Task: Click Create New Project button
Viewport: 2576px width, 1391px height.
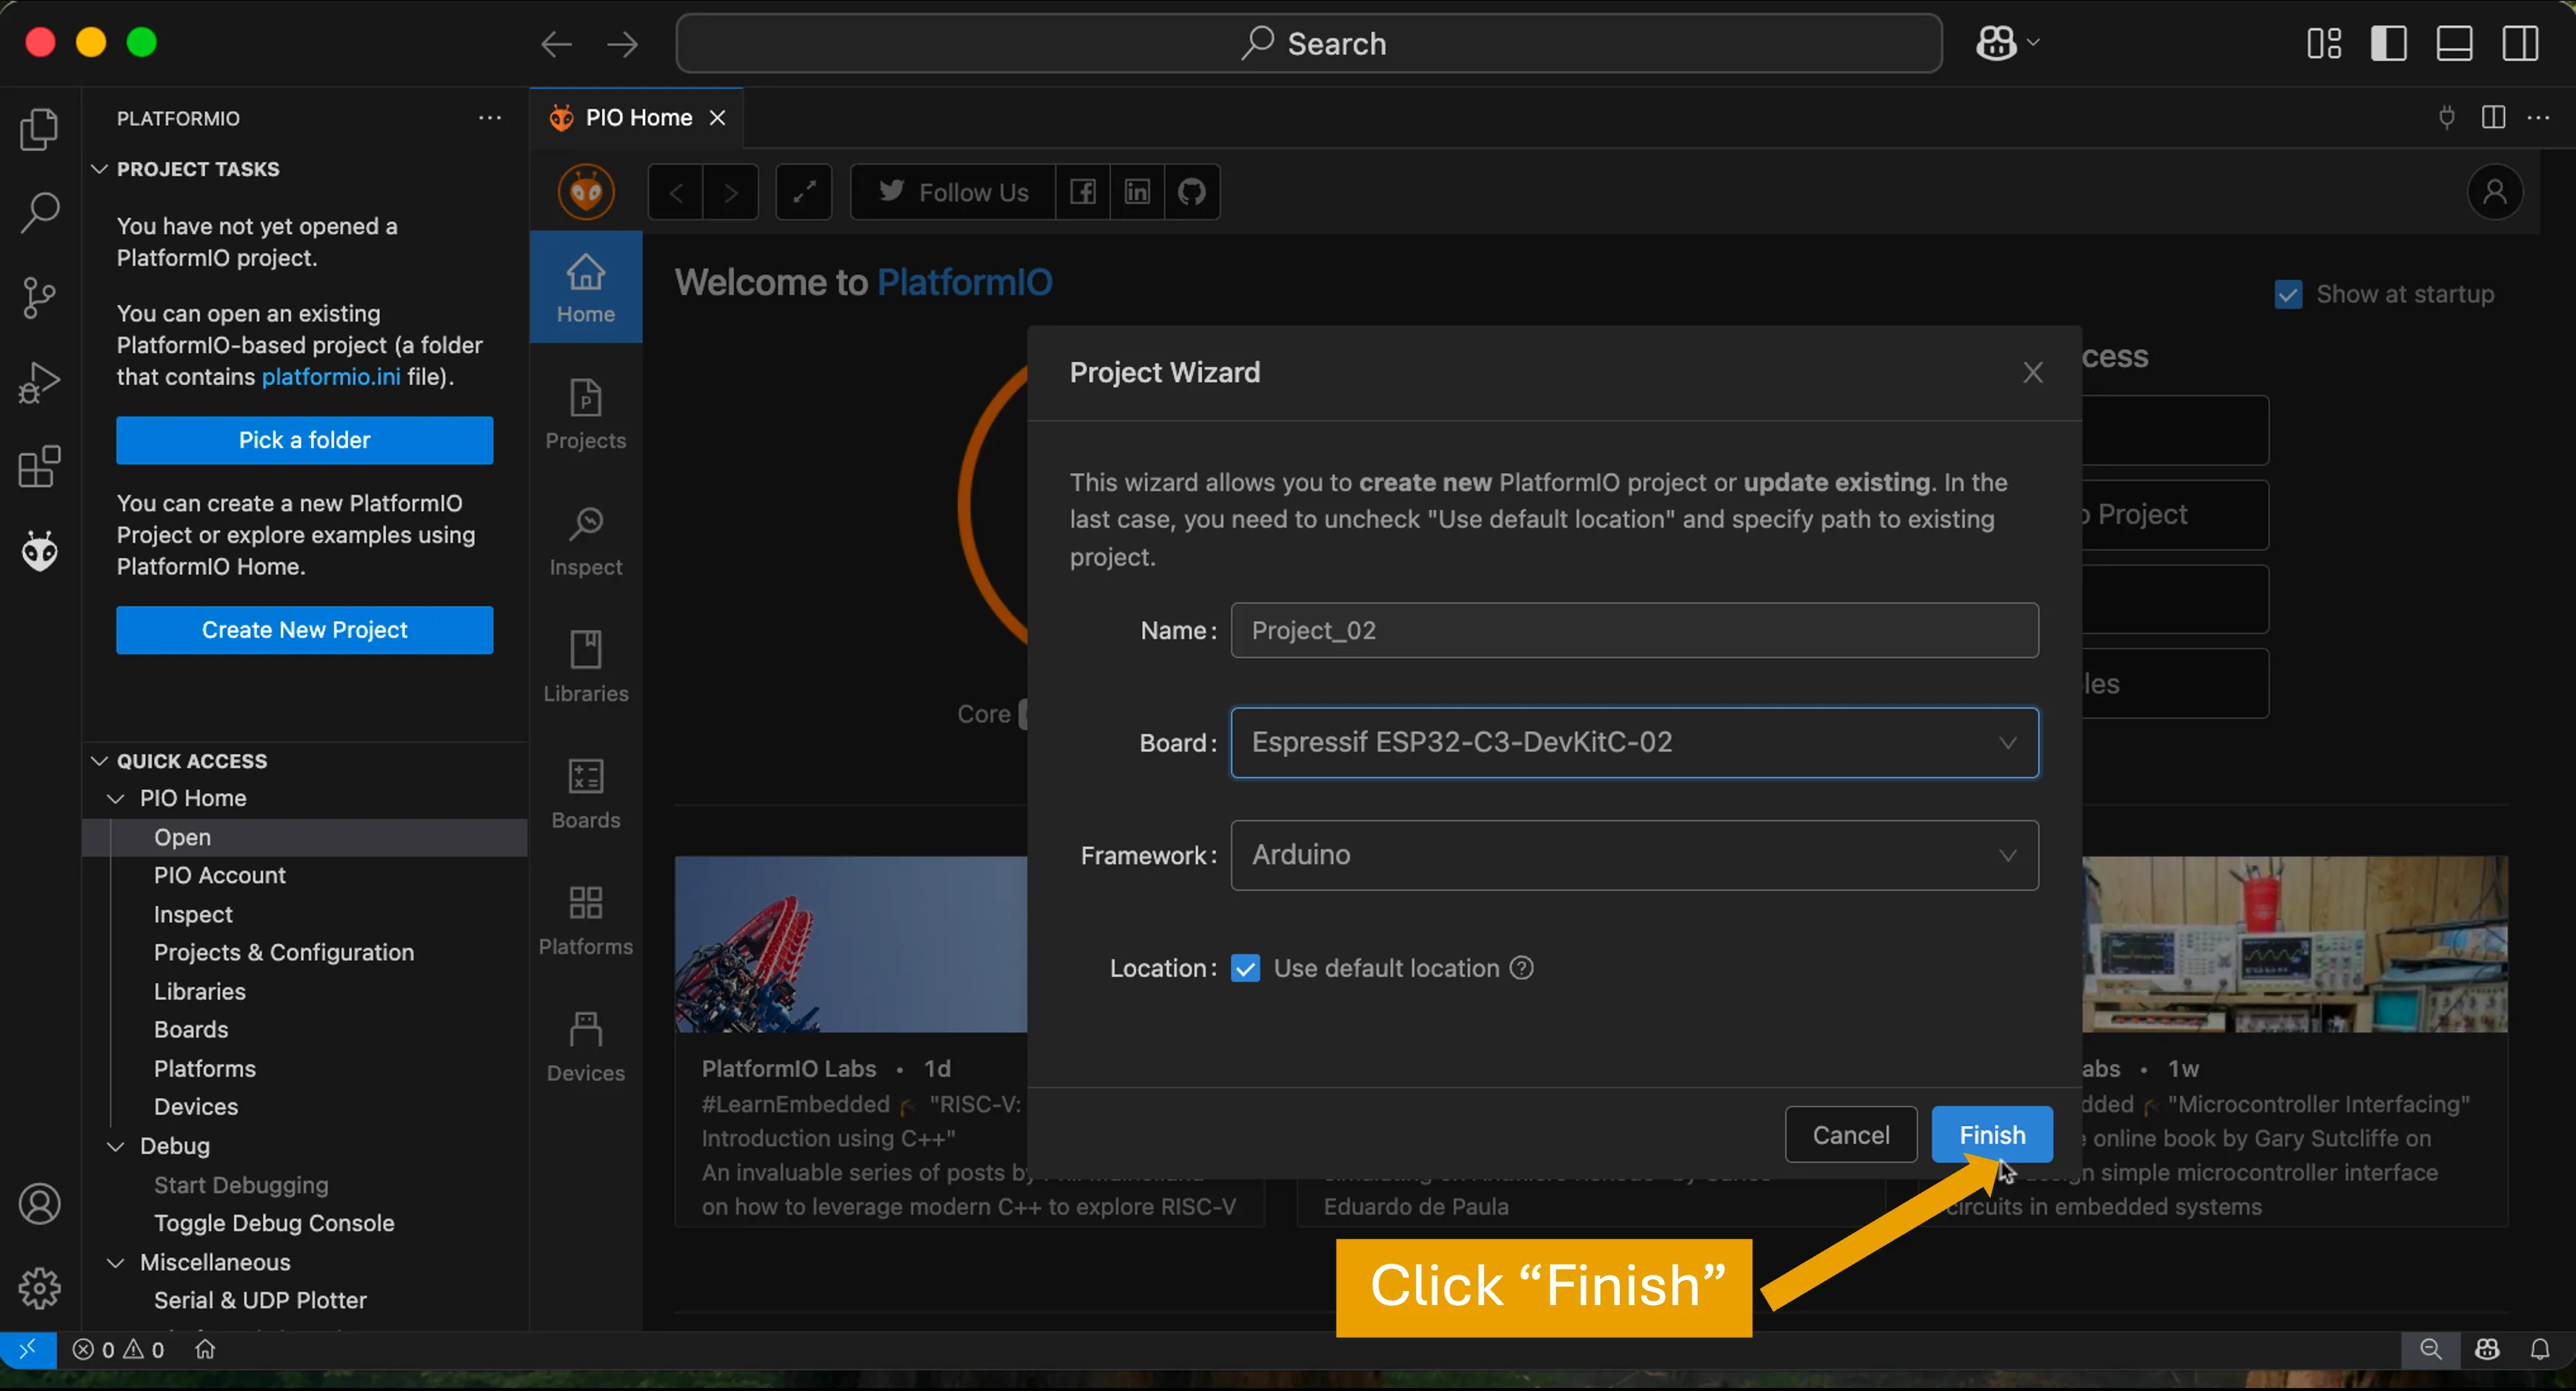Action: click(x=304, y=629)
